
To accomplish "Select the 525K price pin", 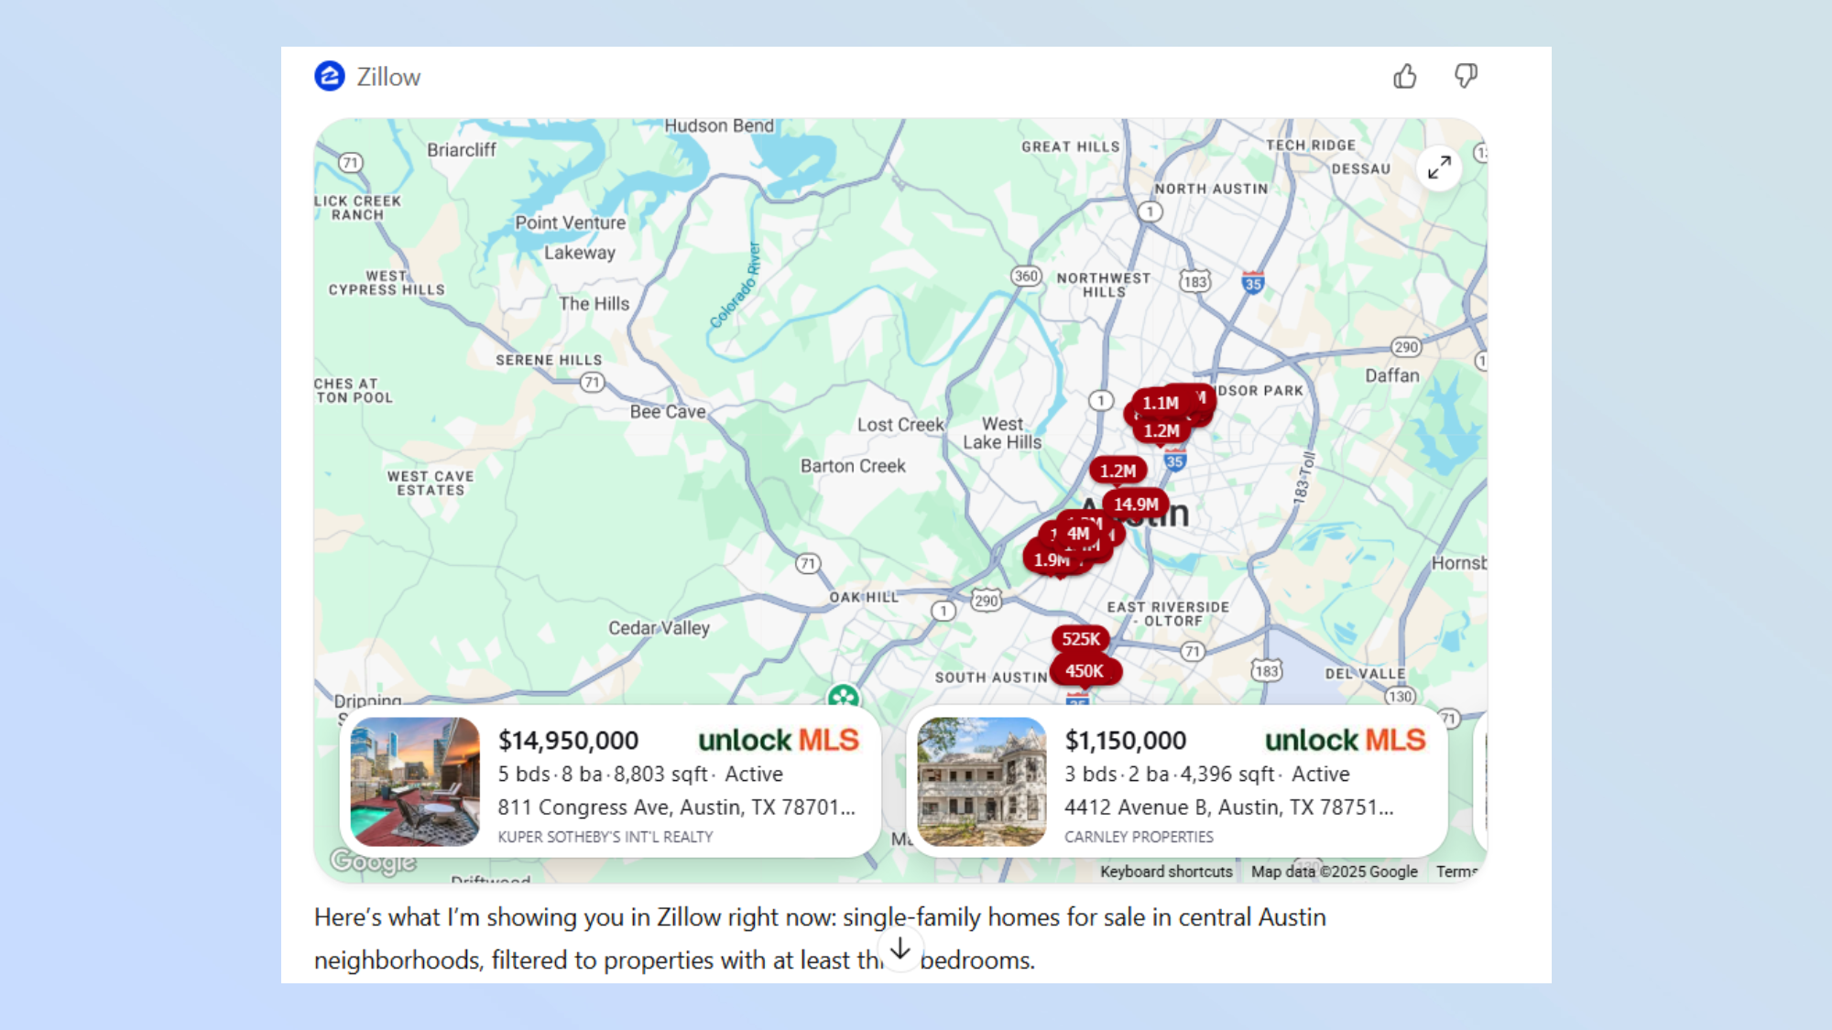I will tap(1081, 640).
